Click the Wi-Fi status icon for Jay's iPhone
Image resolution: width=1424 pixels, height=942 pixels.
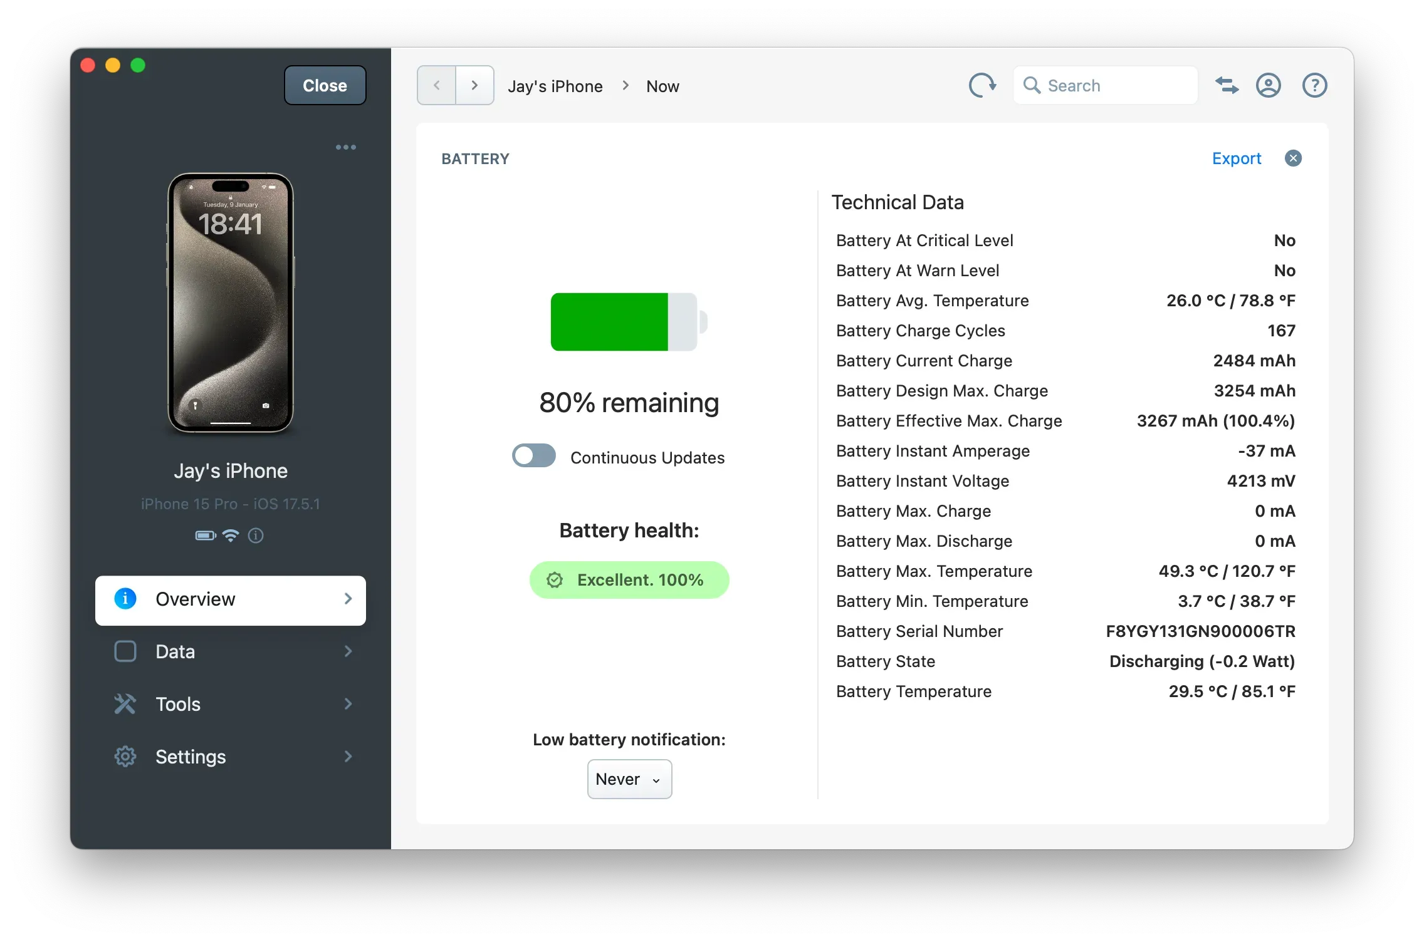click(230, 536)
